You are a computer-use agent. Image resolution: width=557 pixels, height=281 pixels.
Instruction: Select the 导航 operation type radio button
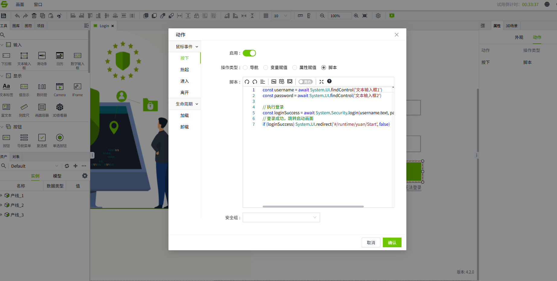[x=245, y=68]
